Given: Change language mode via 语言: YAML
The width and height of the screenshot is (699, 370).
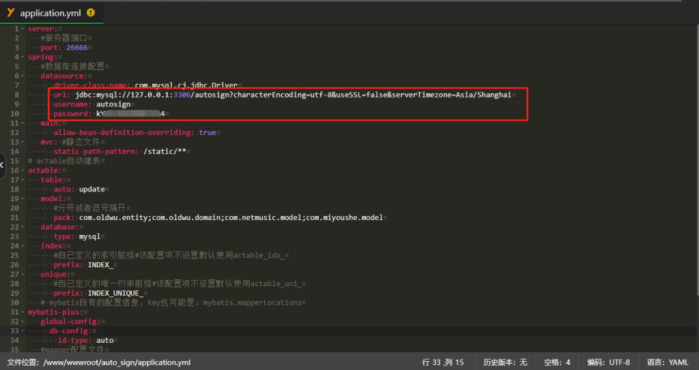Looking at the screenshot, I should click(x=668, y=363).
